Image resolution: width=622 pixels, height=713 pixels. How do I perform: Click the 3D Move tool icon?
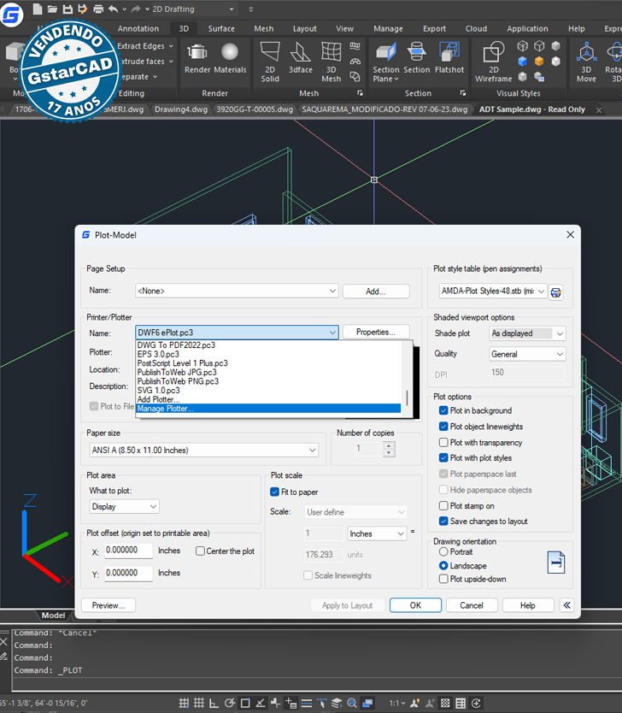586,52
